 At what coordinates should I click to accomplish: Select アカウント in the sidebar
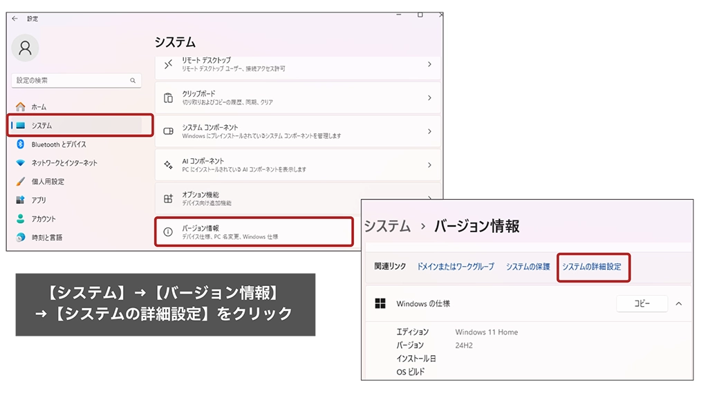[43, 219]
